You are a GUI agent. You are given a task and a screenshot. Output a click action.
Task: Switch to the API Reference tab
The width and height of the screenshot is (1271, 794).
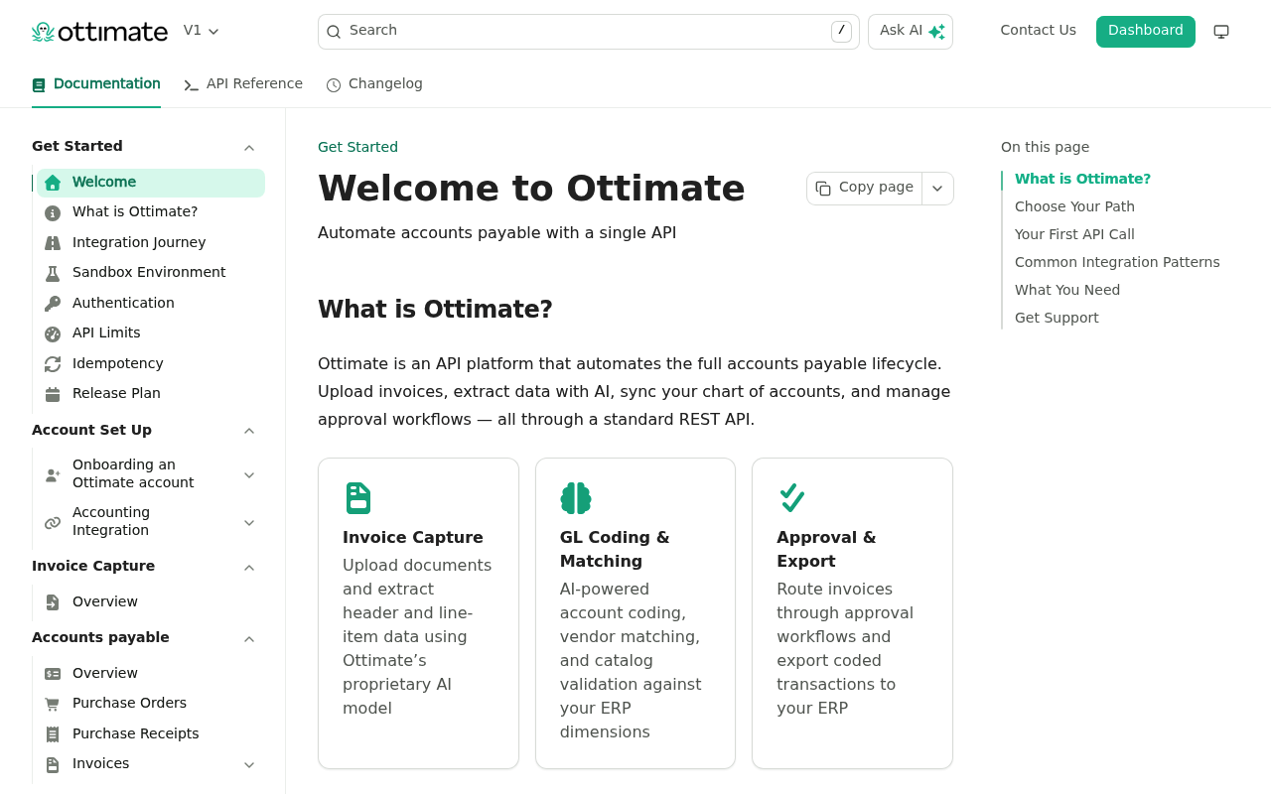click(243, 84)
